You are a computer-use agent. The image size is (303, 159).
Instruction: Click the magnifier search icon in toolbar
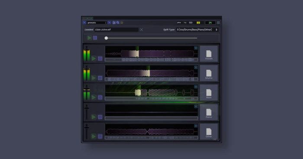click(x=118, y=22)
